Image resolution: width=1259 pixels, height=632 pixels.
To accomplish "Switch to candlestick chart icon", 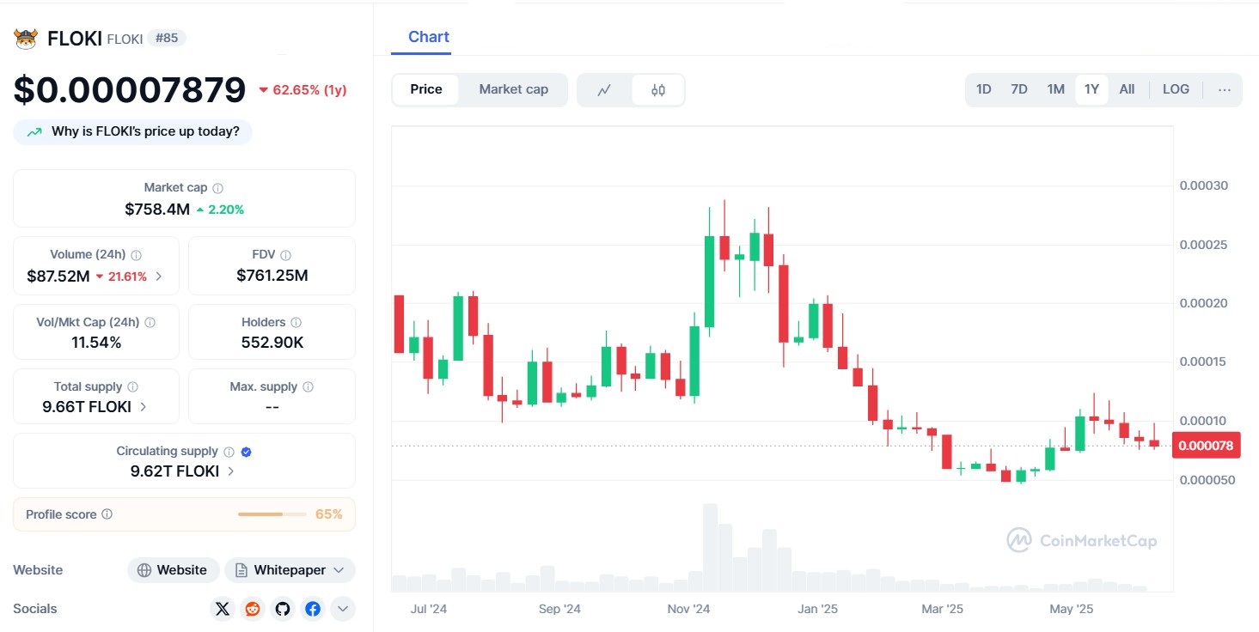I will [658, 90].
